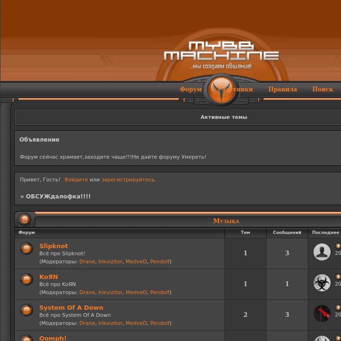Screen dimensions: 341x341
Task: Click the Всё про KoЯN description
Action: pos(57,284)
